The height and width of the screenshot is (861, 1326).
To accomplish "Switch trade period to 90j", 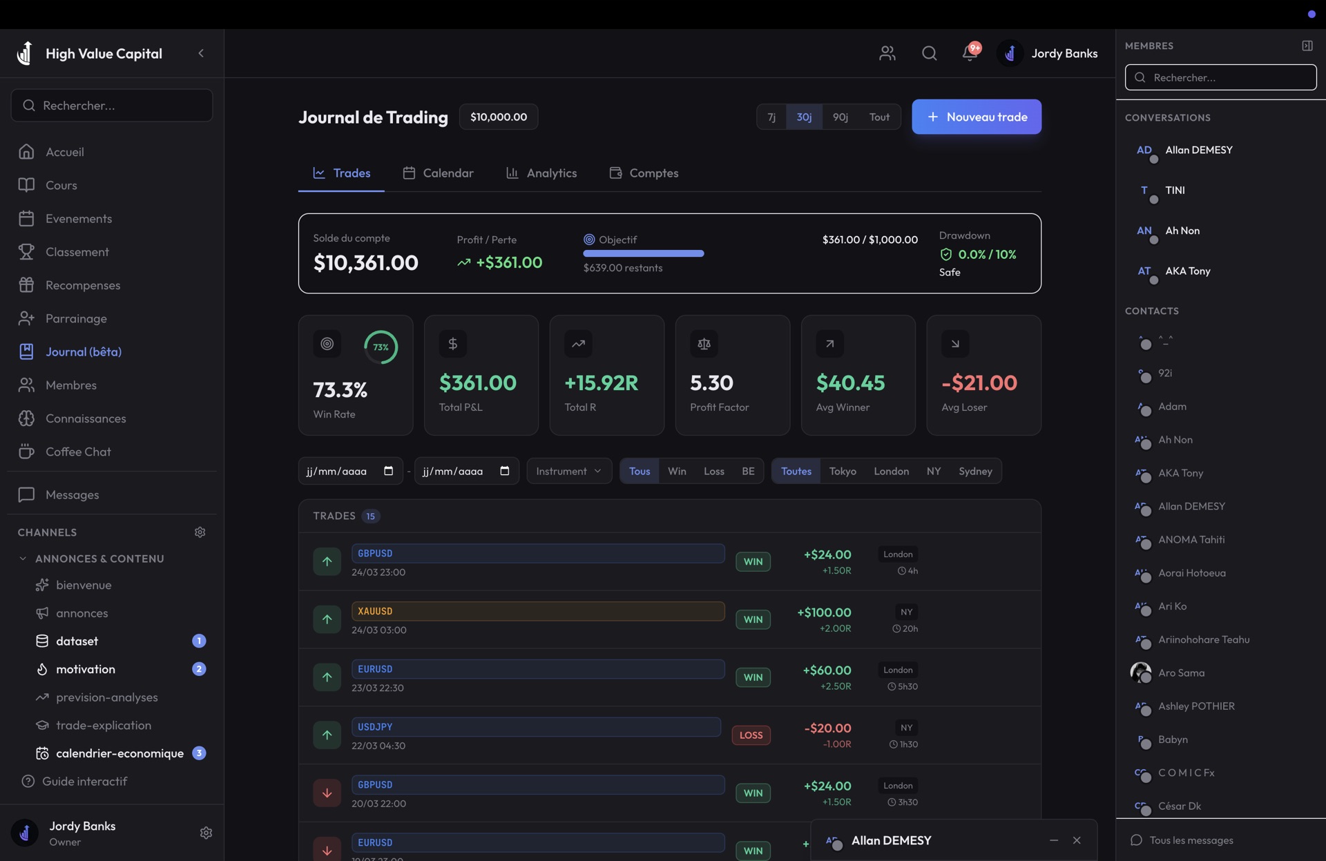I will click(840, 117).
